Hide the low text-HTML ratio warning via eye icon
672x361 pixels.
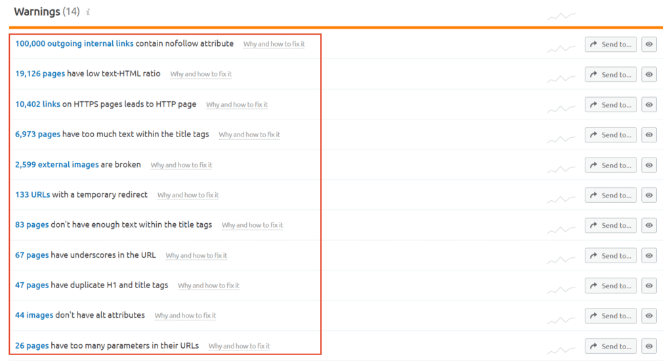649,75
